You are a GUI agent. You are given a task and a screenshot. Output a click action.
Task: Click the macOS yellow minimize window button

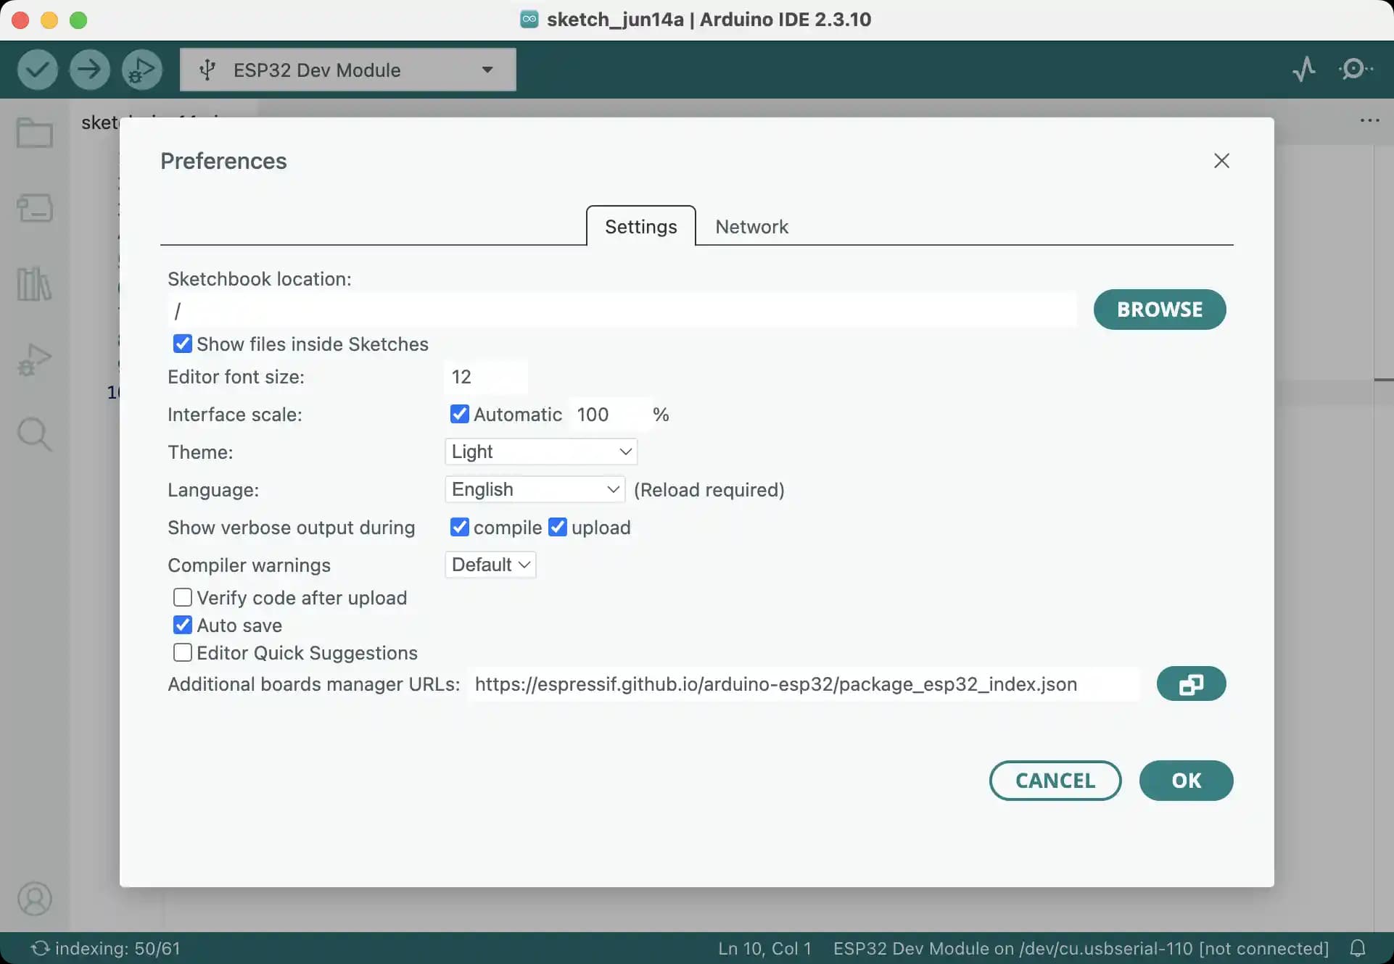pyautogui.click(x=49, y=20)
